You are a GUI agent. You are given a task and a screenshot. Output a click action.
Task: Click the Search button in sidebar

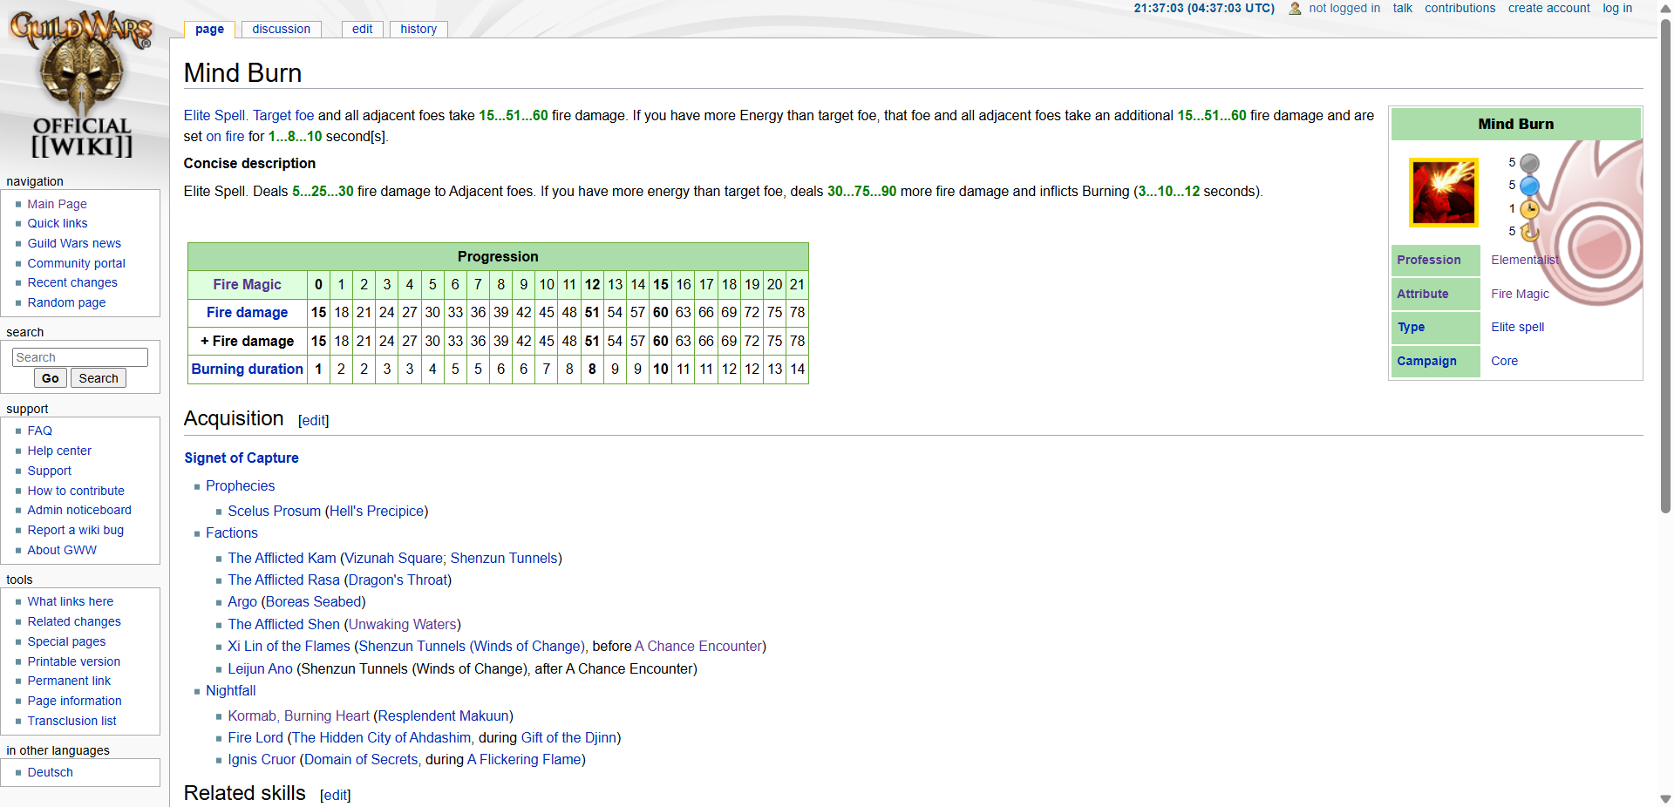99,378
